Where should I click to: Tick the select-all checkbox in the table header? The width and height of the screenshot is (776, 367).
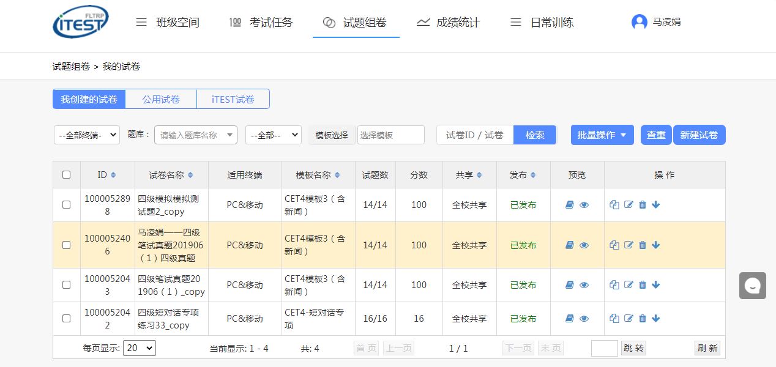(67, 175)
